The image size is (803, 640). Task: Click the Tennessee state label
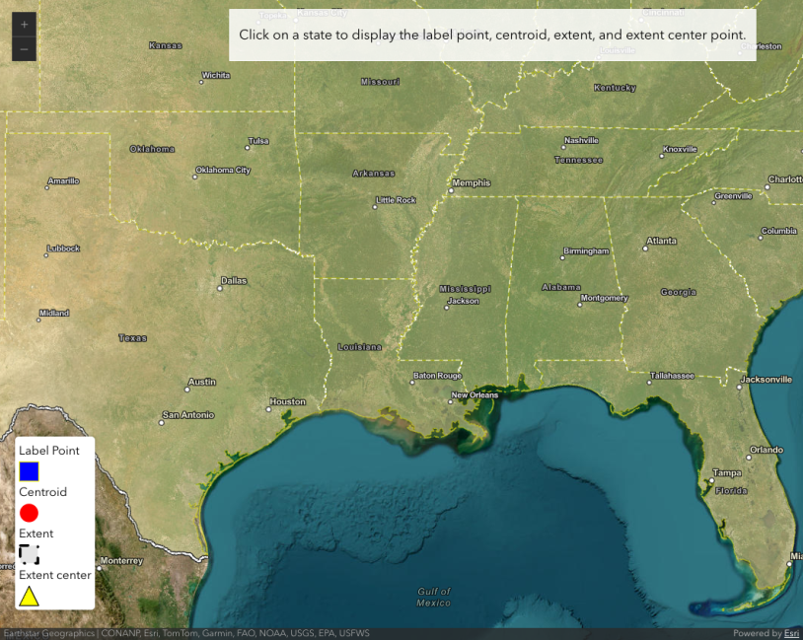click(x=578, y=160)
